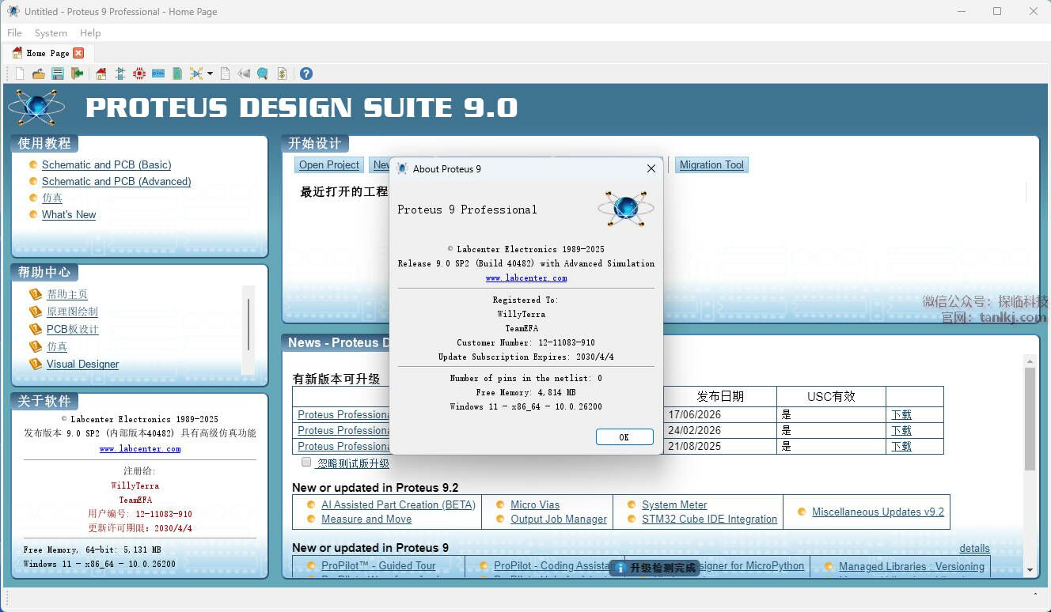Click the News panel scroll-up arrow
Viewport: 1051px width, 612px height.
pos(1030,361)
